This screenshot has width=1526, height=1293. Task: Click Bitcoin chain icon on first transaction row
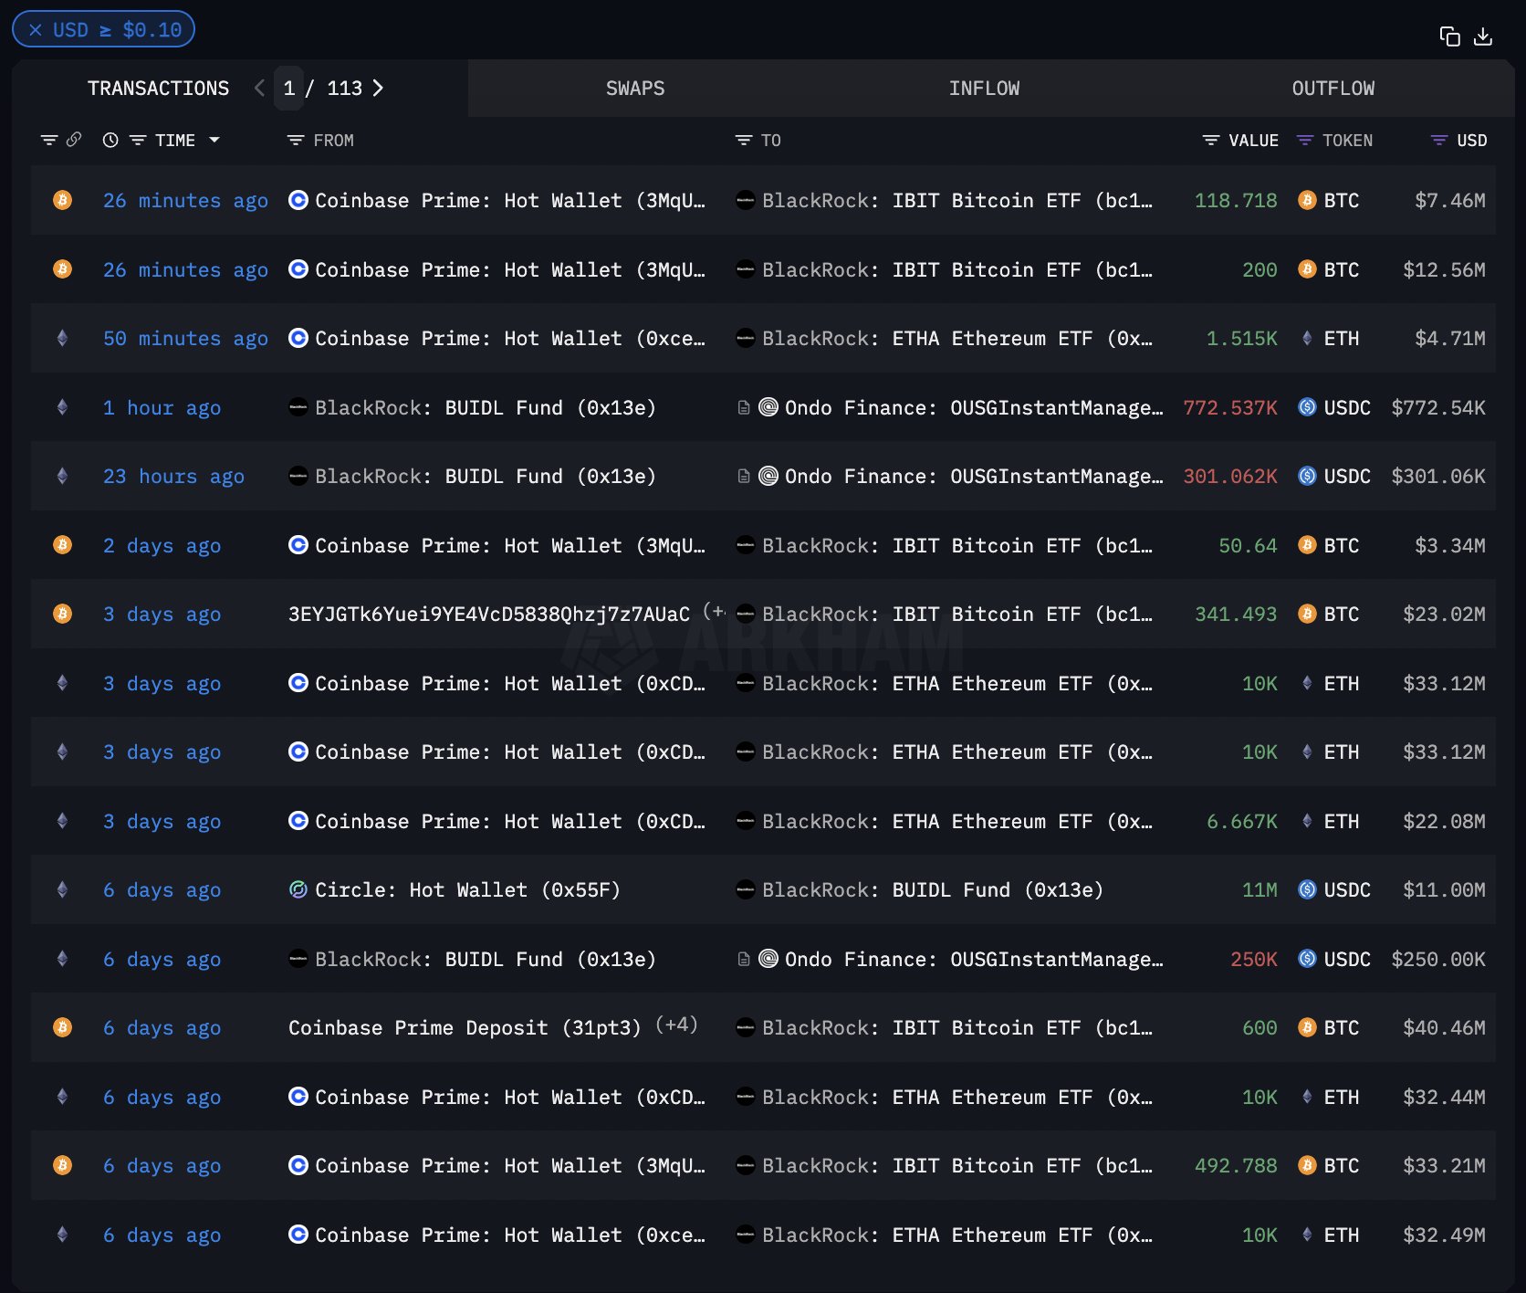coord(62,200)
